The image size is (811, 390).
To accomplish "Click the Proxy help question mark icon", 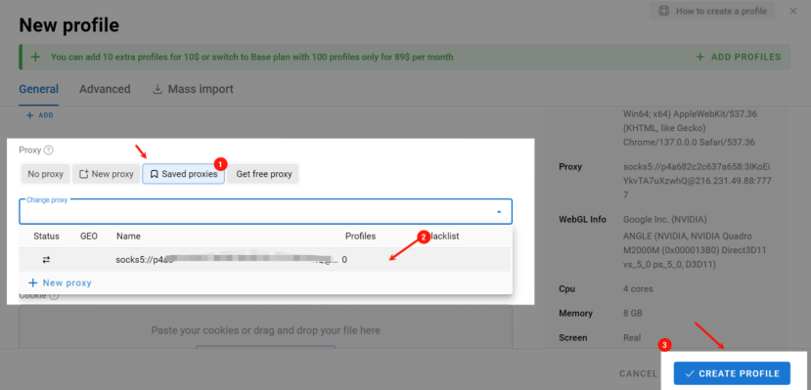I will point(49,151).
